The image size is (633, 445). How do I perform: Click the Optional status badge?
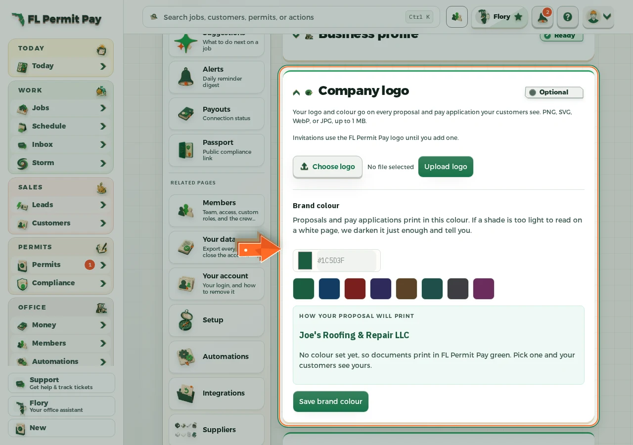click(x=554, y=92)
